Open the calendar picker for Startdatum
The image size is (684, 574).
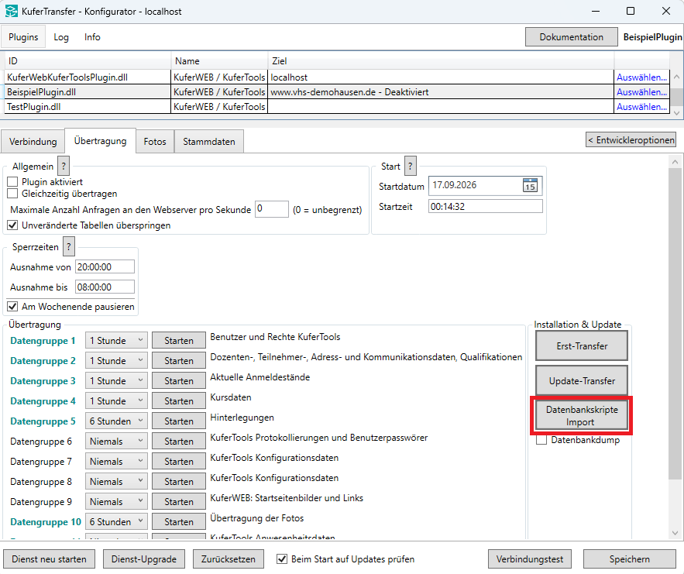coord(530,185)
